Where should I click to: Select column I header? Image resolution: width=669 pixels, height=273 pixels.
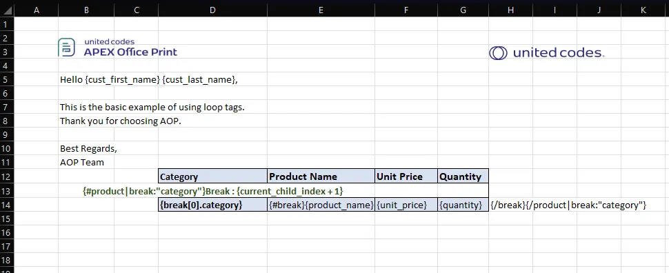(555, 10)
